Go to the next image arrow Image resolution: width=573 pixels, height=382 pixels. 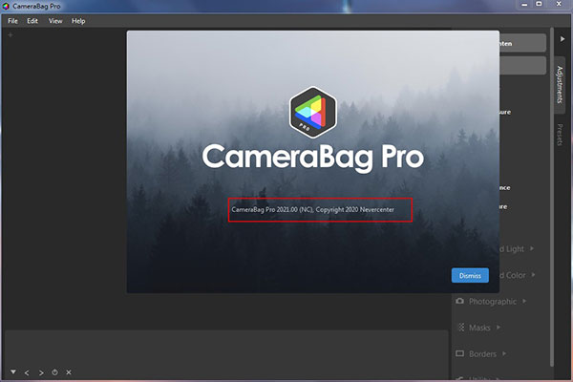click(41, 372)
